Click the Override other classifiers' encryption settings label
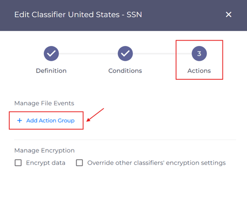247x197 pixels. coord(157,163)
